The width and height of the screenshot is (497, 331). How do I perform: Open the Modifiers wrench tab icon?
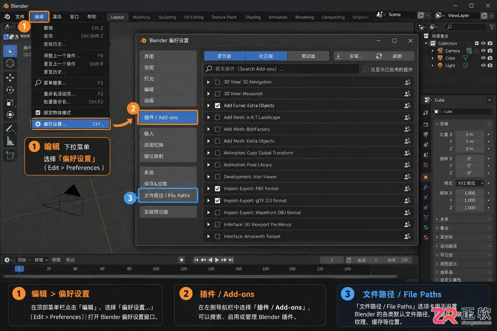pyautogui.click(x=426, y=187)
